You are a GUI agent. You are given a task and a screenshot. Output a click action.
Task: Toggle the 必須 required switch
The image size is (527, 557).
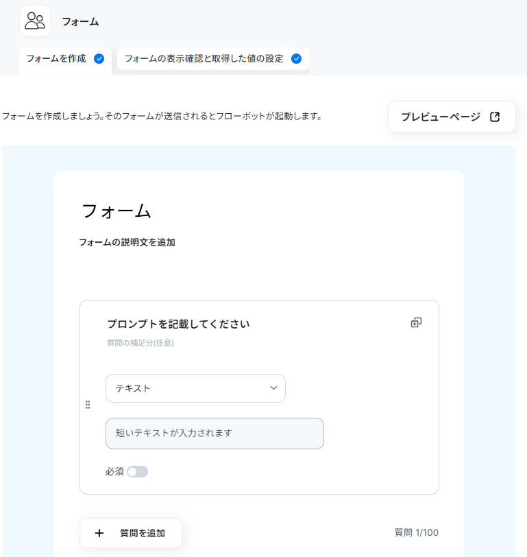click(x=137, y=472)
